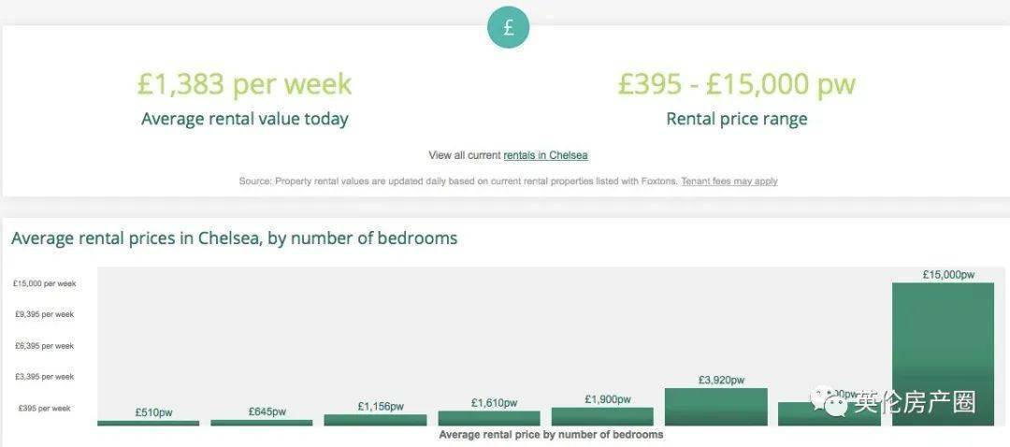Click the £15,000 per week axis label
This screenshot has width=1010, height=447.
pyautogui.click(x=45, y=283)
